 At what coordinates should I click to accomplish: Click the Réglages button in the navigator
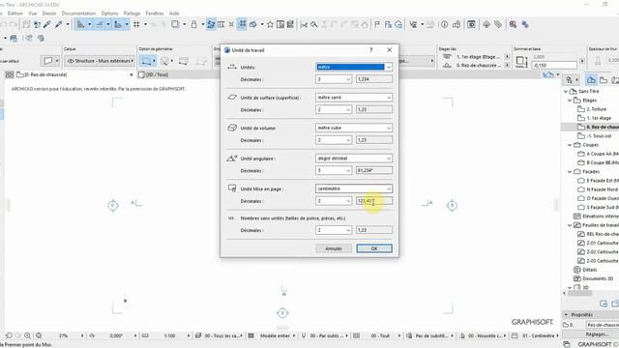coord(597,334)
